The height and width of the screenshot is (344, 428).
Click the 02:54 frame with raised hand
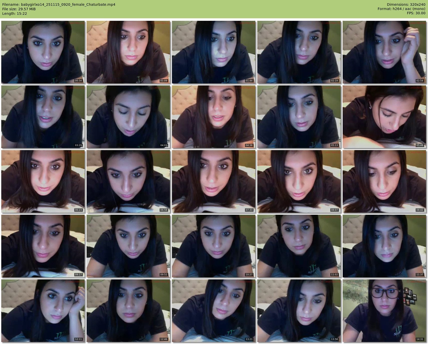pos(384,52)
